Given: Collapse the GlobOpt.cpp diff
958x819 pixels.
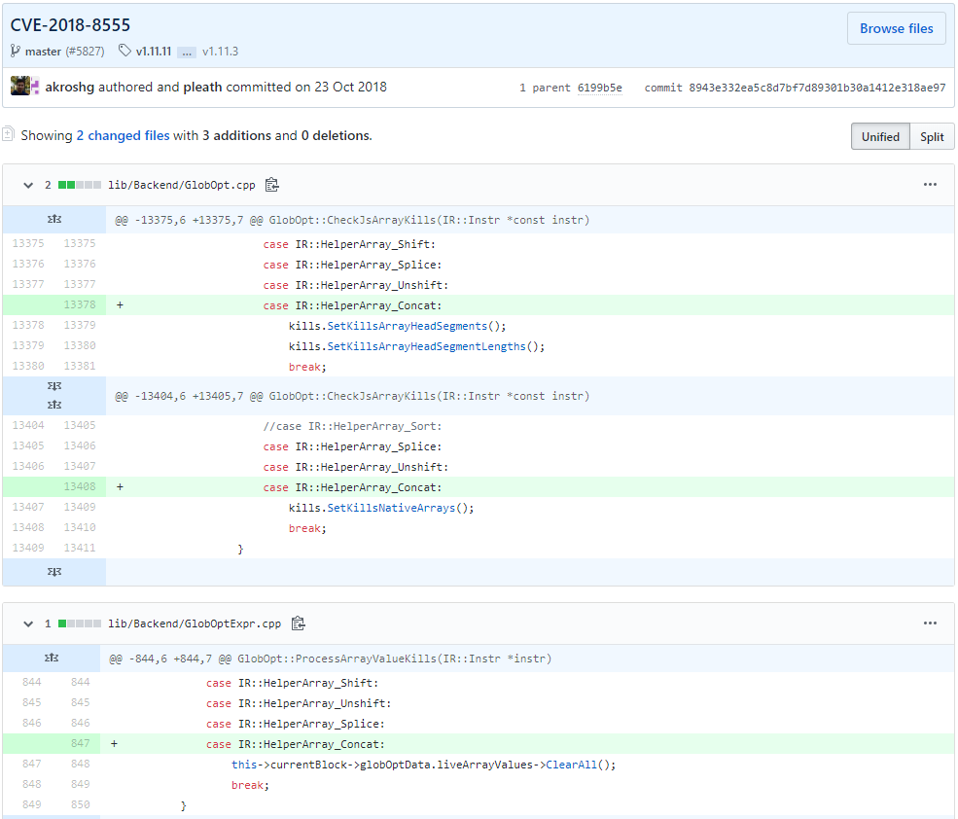Looking at the screenshot, I should click(28, 185).
